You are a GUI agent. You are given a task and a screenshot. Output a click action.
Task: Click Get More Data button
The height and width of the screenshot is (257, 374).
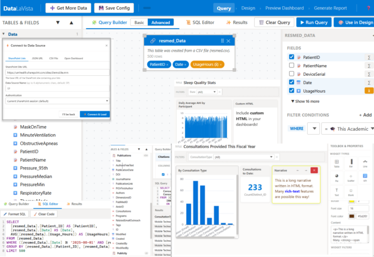(68, 8)
